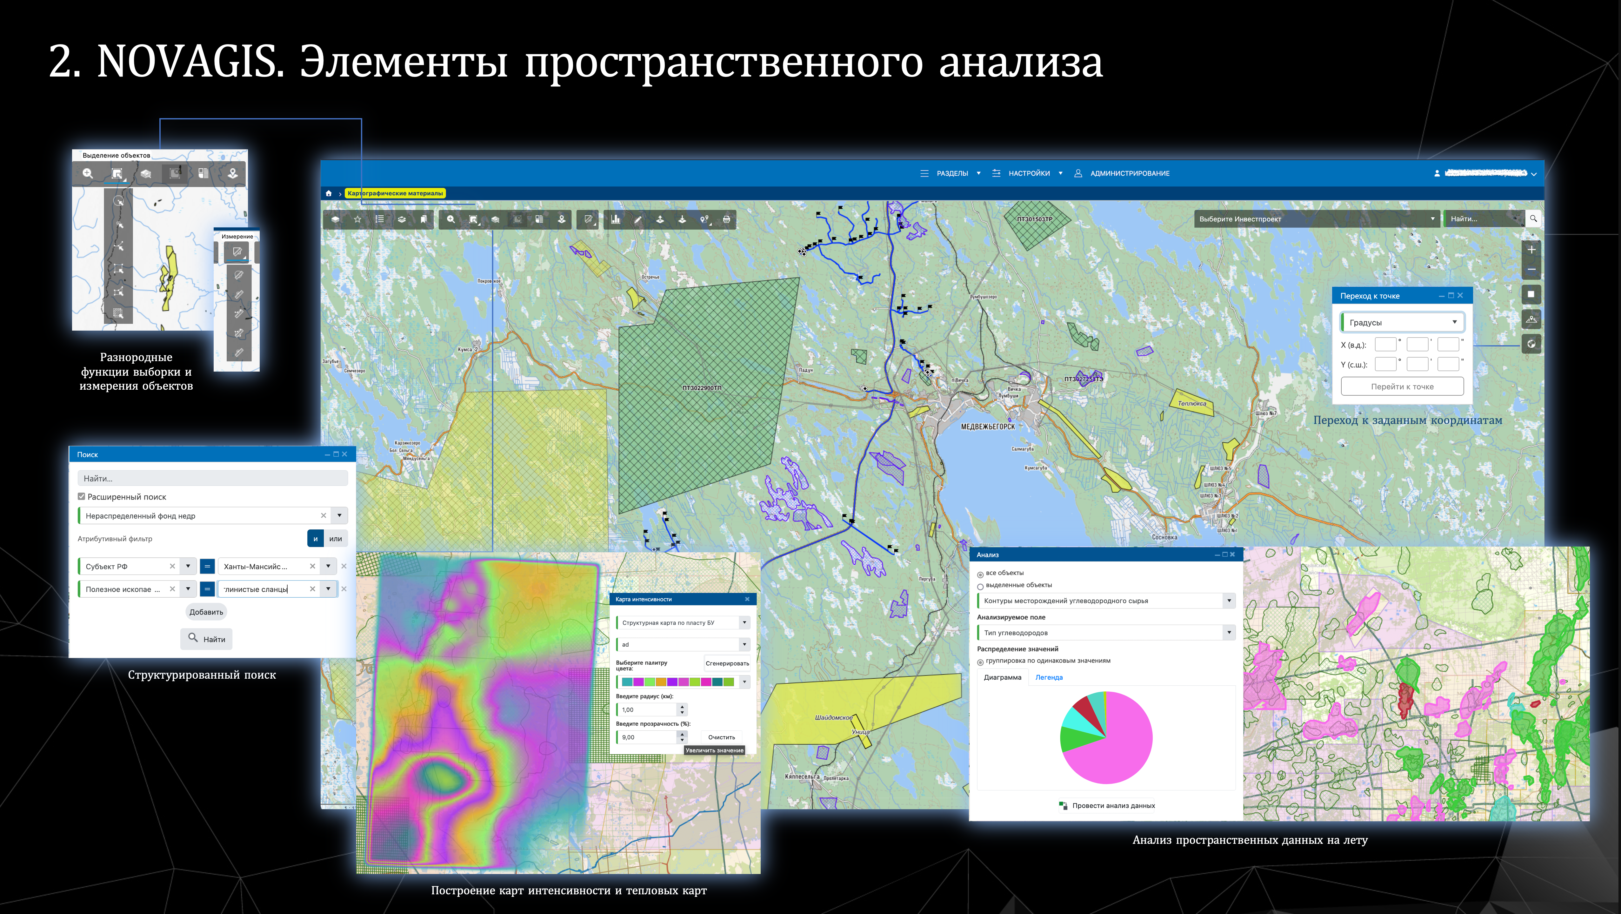This screenshot has width=1621, height=914.
Task: Click the Найти button in the Поиск panel
Action: pos(206,639)
